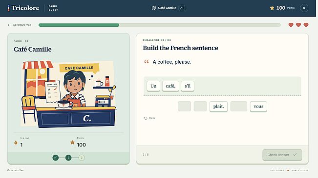Screen dimensions: 318x178
Task: Close the lesson with the X button
Action: (304, 8)
